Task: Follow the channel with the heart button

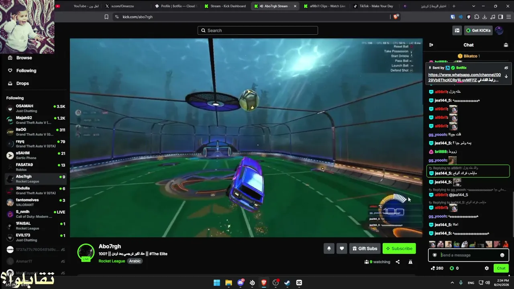Action: tap(342, 248)
